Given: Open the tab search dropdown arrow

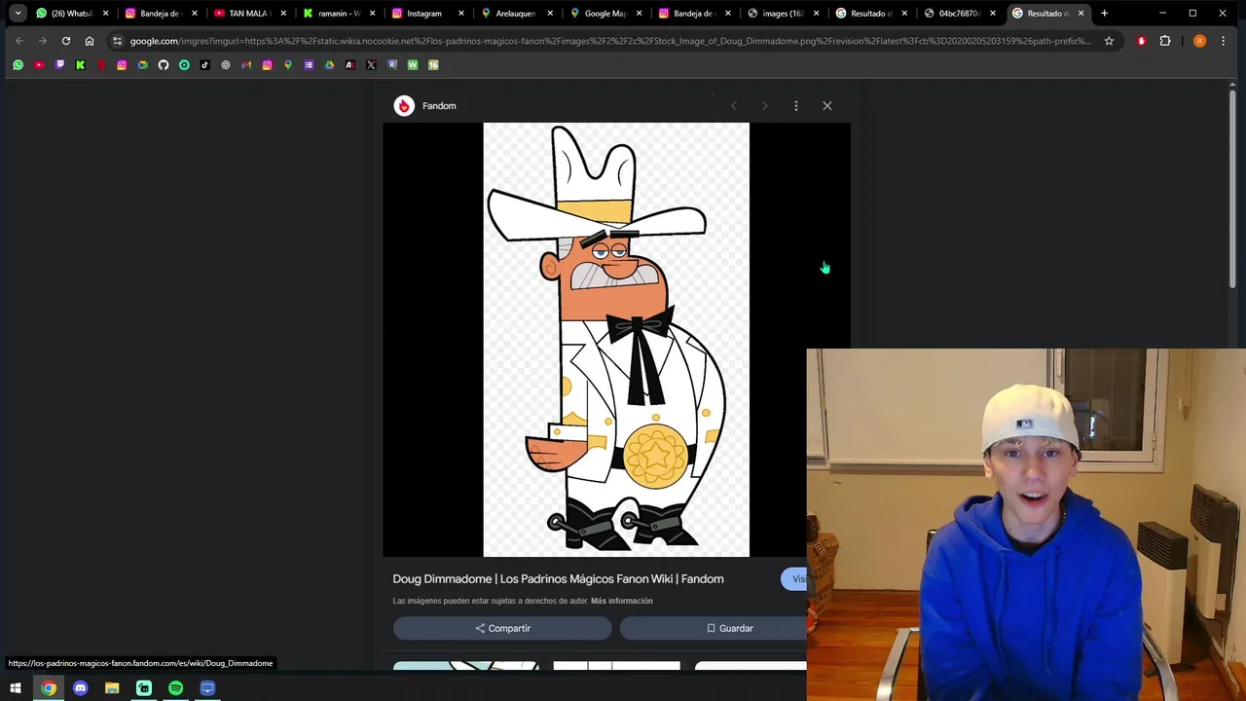Looking at the screenshot, I should click(x=18, y=14).
